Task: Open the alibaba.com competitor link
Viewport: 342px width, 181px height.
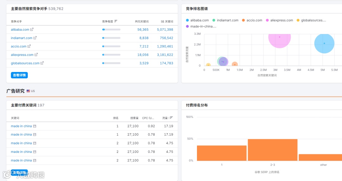Action: point(20,30)
